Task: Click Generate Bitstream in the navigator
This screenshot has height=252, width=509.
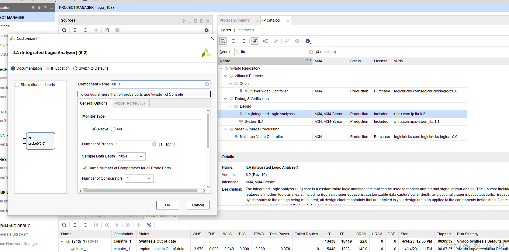Action: pos(14,234)
